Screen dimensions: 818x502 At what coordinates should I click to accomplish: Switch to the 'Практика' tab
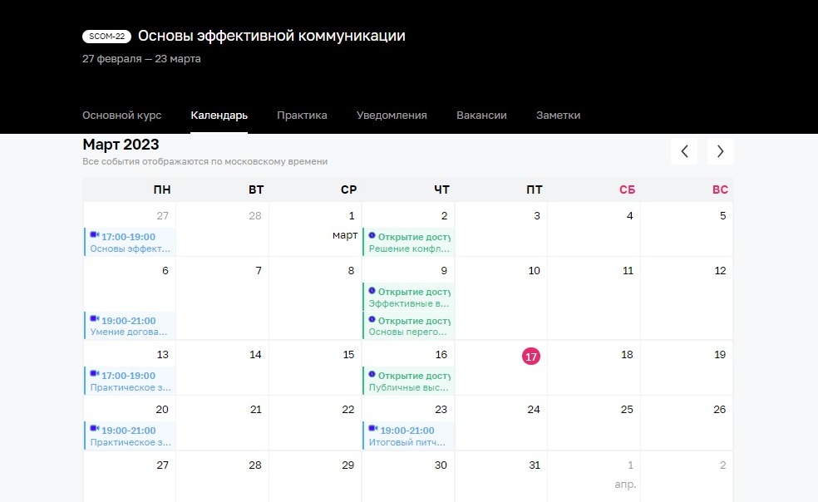pos(302,115)
